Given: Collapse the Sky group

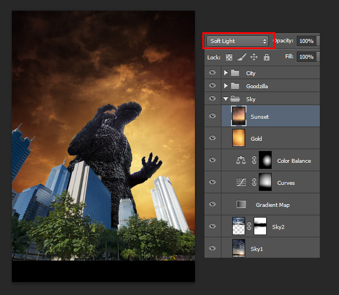Looking at the screenshot, I should pos(225,99).
